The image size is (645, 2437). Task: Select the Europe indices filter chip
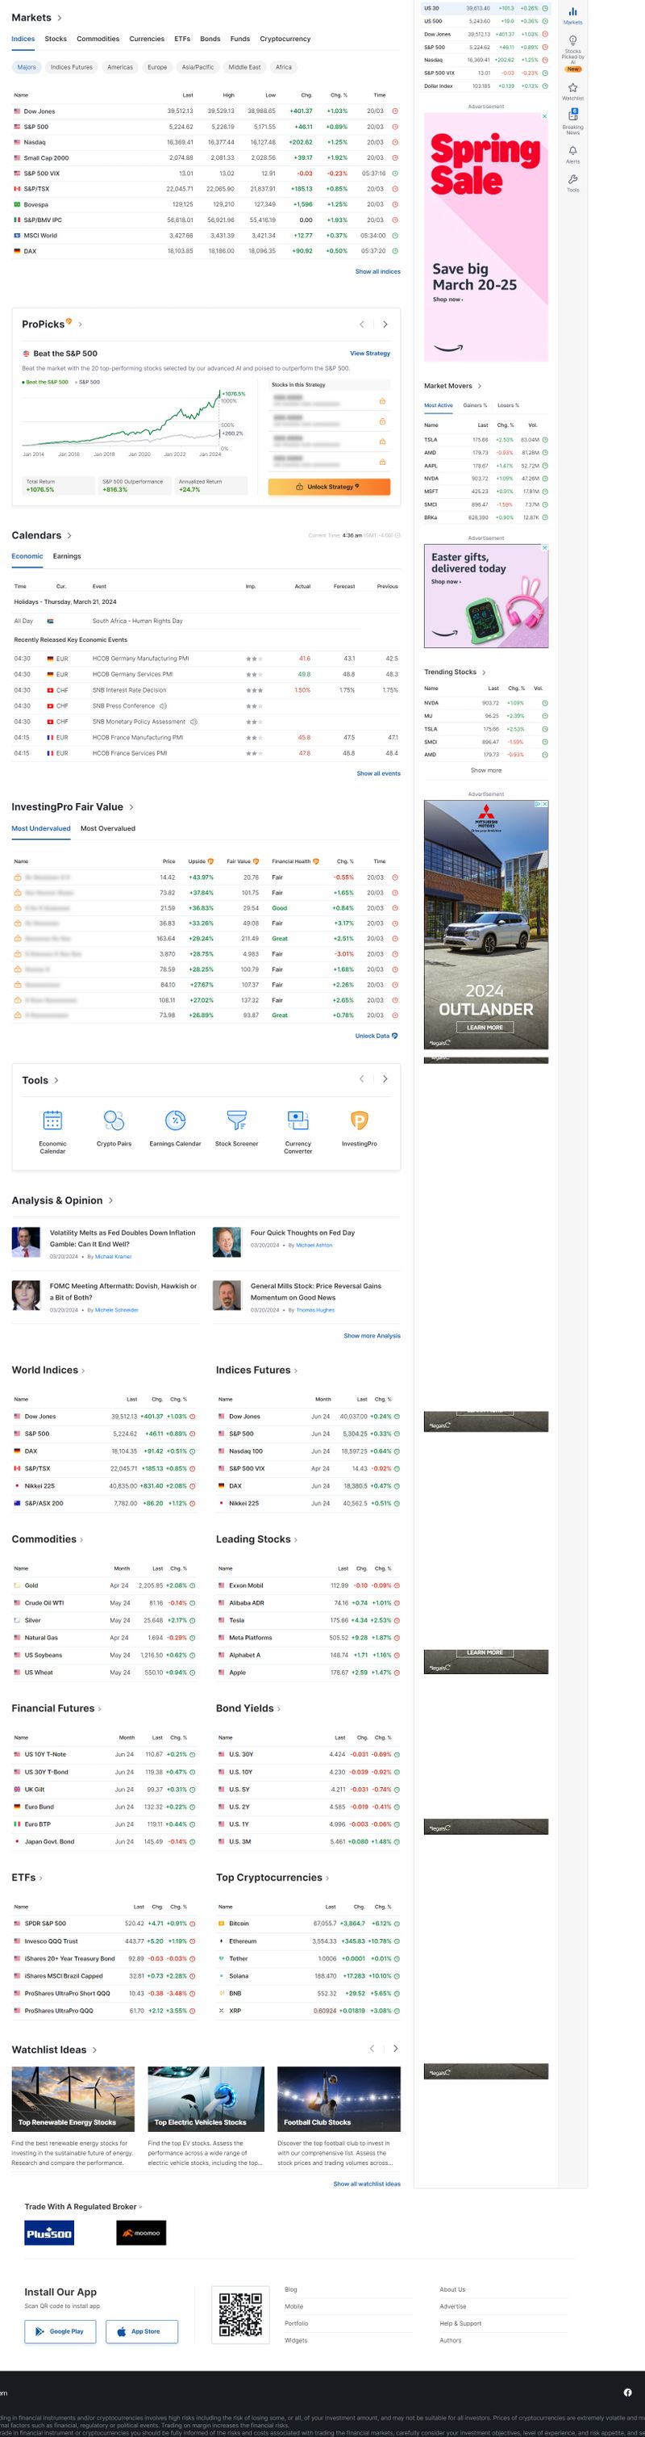click(x=156, y=67)
